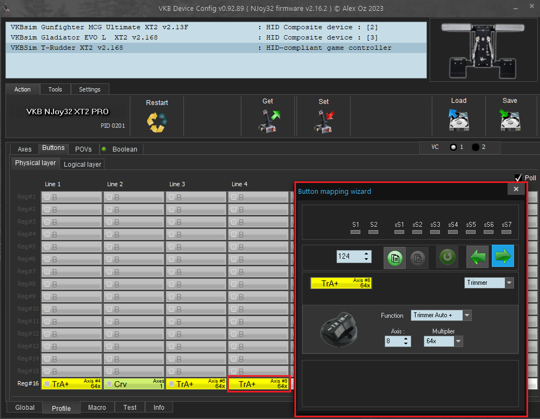Select VC radio option 2
Image resolution: width=540 pixels, height=419 pixels.
pyautogui.click(x=475, y=148)
